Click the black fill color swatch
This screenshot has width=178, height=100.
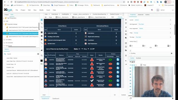41,61
